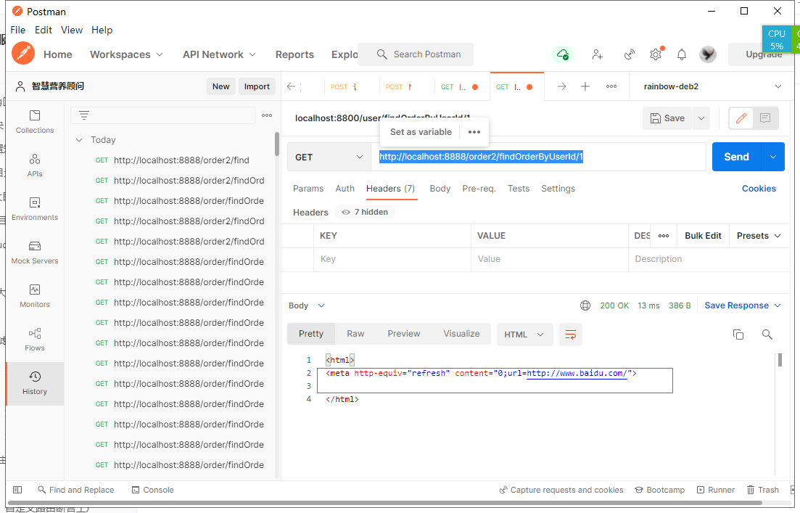Open the Monitors sidebar panel
Screen dimensions: 800x513
pyautogui.click(x=35, y=295)
